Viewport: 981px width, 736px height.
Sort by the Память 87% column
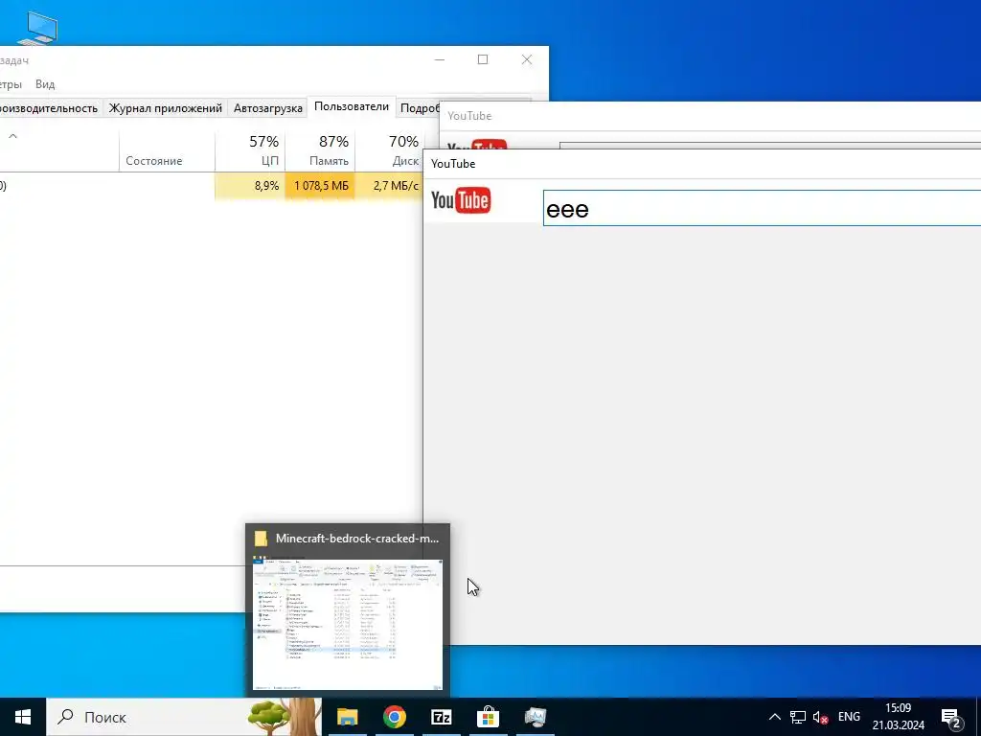(320, 150)
